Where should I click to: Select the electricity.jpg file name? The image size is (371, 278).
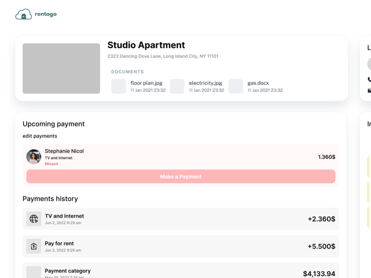tap(206, 83)
